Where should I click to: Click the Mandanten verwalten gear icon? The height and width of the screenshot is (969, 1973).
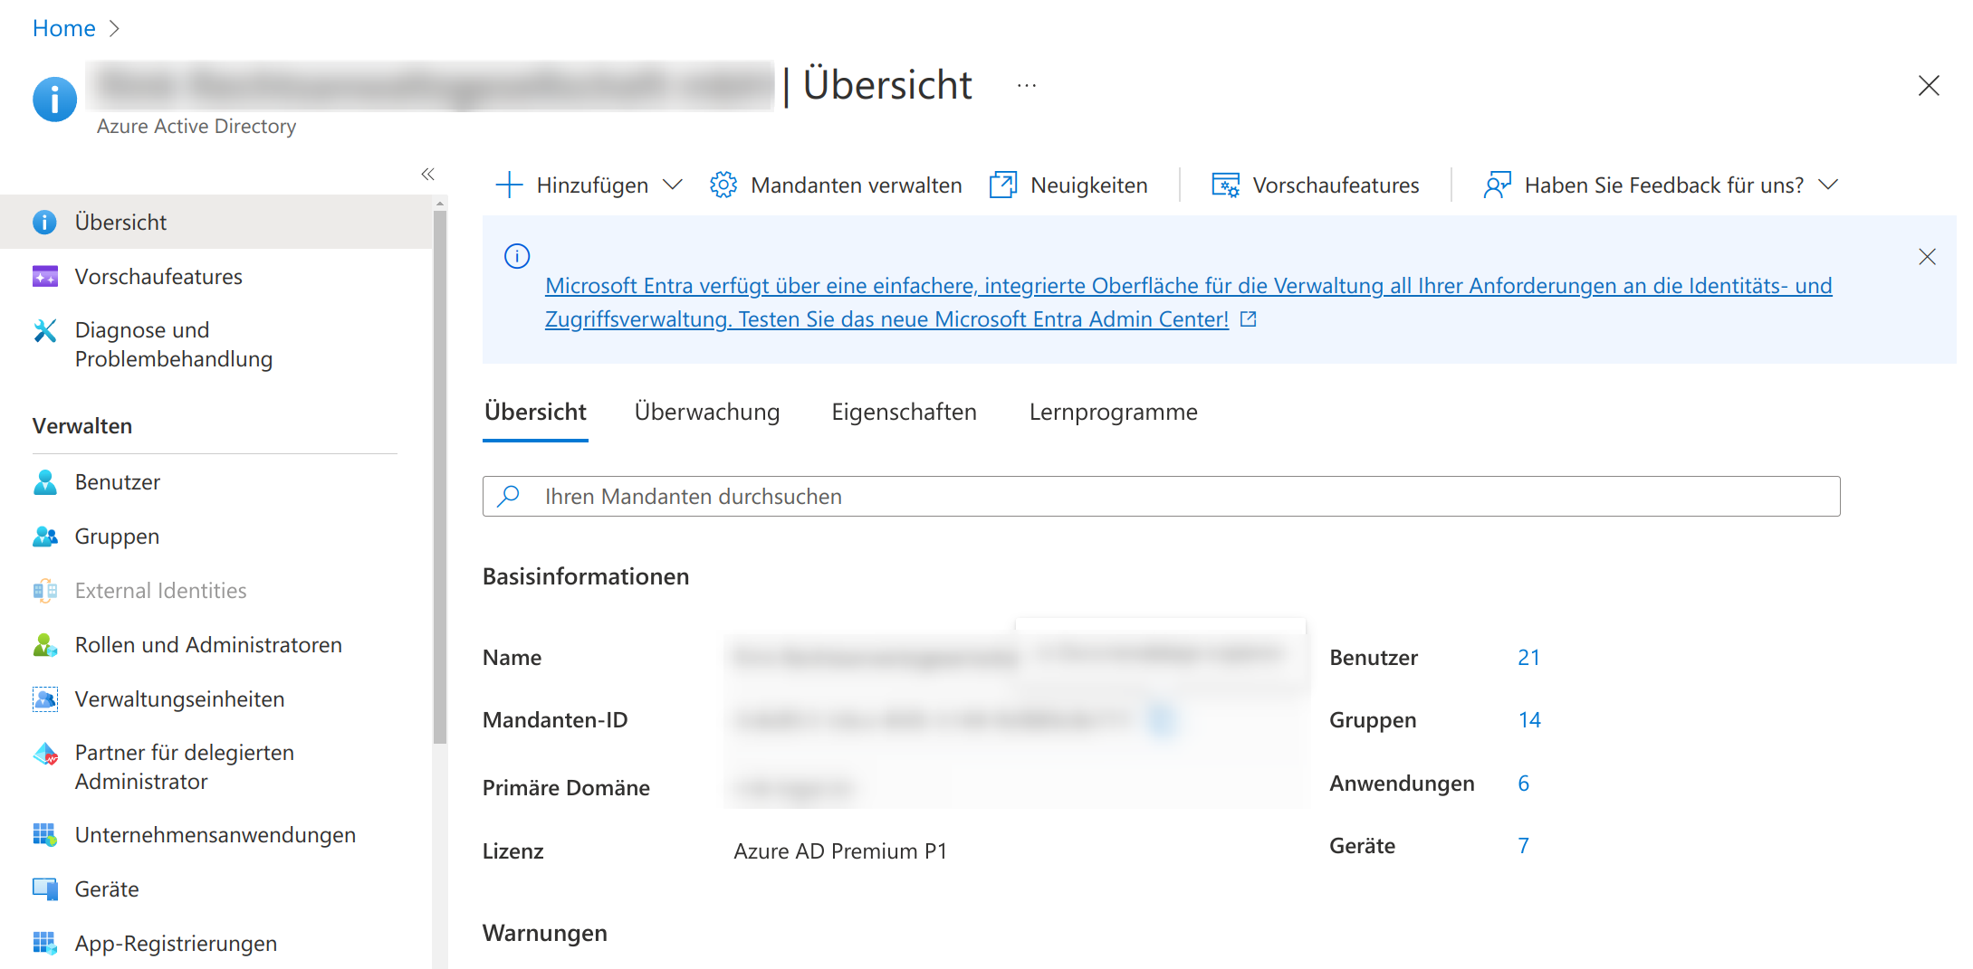tap(723, 185)
